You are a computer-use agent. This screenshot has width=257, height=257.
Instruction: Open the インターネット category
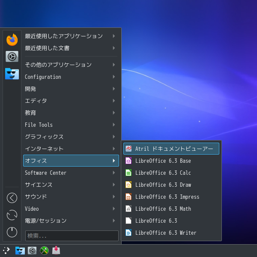point(71,149)
